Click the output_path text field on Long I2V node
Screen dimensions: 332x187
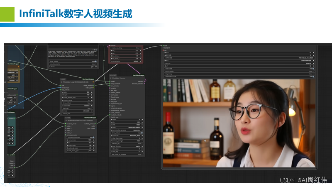click(77, 113)
